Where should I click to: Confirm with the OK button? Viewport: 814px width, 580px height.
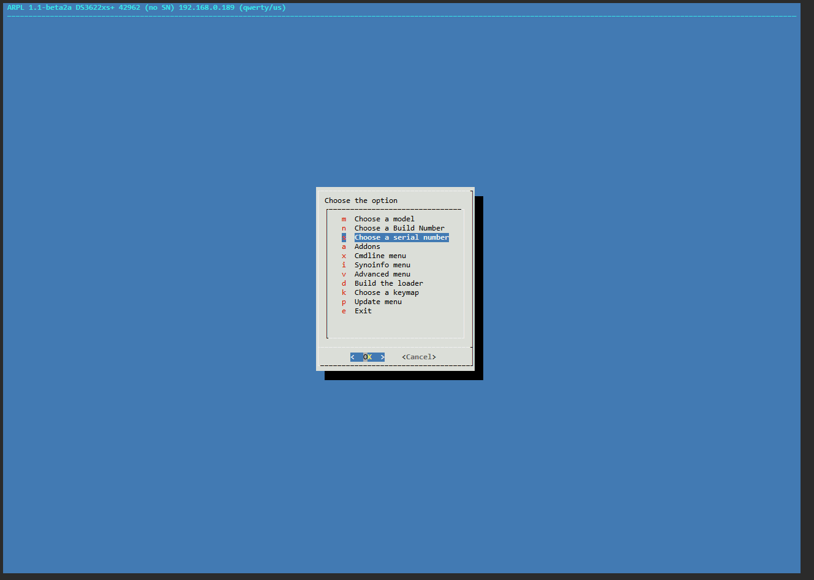(367, 357)
